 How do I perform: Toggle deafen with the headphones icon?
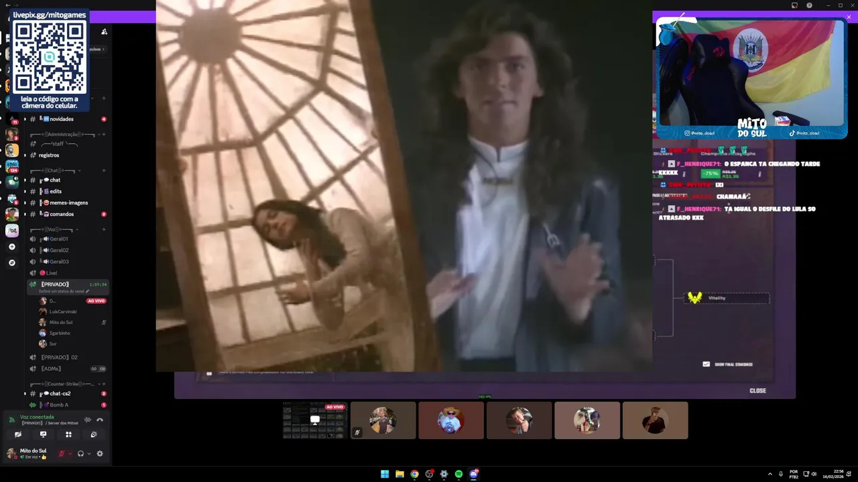pos(80,454)
